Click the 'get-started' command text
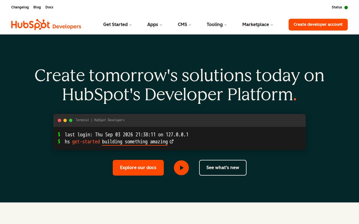Image resolution: width=359 pixels, height=224 pixels. click(86, 142)
